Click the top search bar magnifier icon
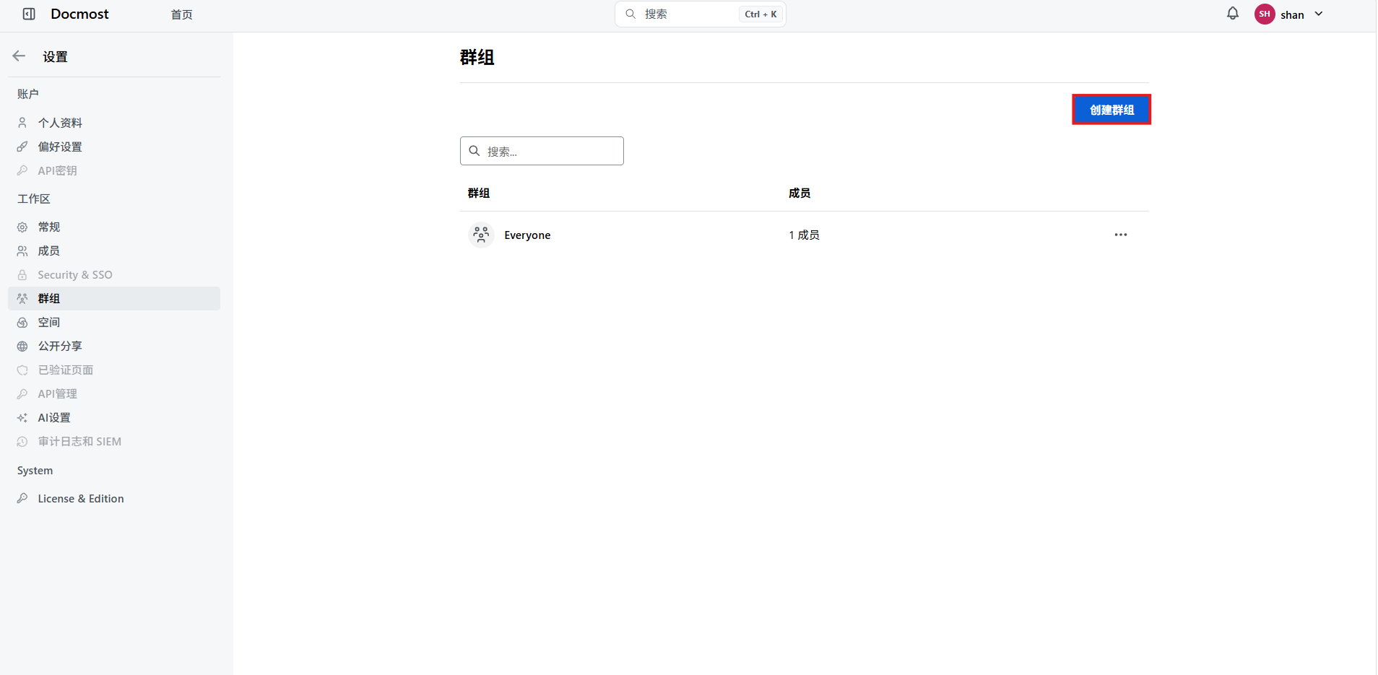This screenshot has width=1378, height=675. pyautogui.click(x=630, y=14)
